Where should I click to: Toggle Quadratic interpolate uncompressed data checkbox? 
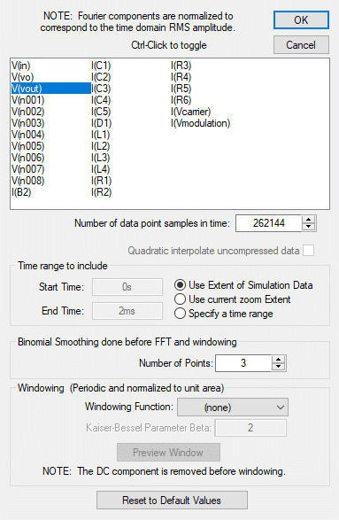(309, 251)
